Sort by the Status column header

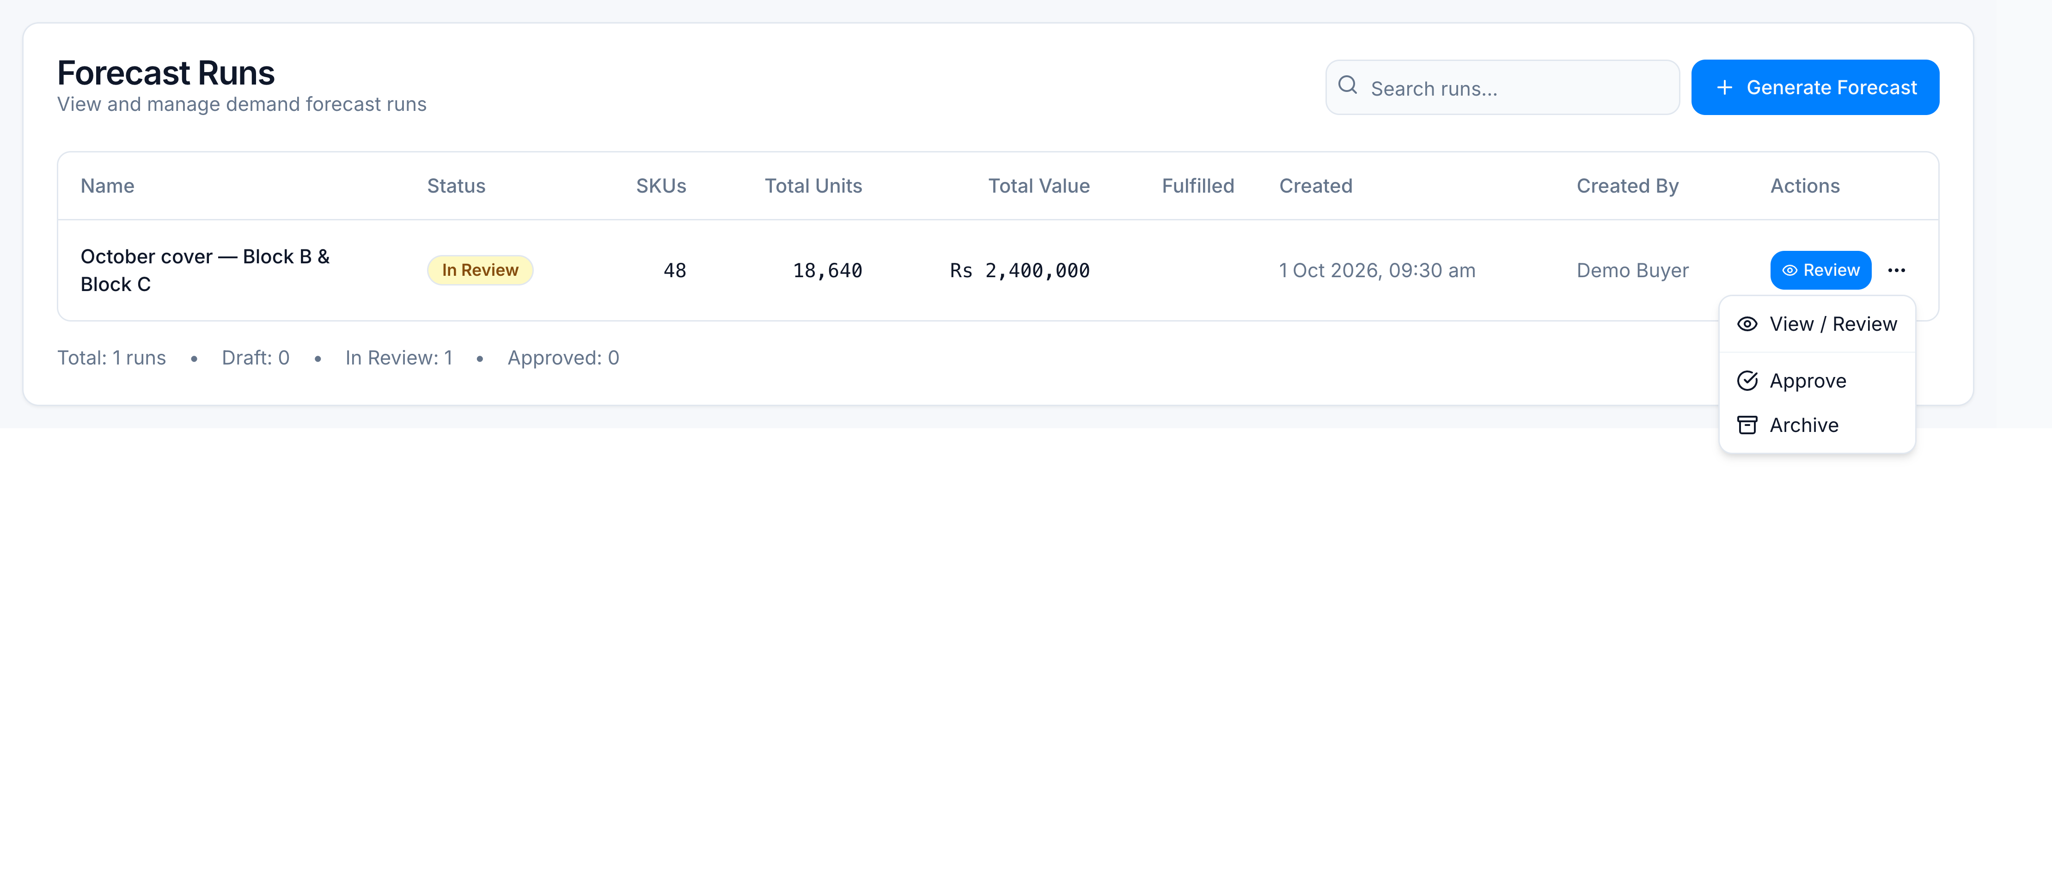pyautogui.click(x=457, y=186)
